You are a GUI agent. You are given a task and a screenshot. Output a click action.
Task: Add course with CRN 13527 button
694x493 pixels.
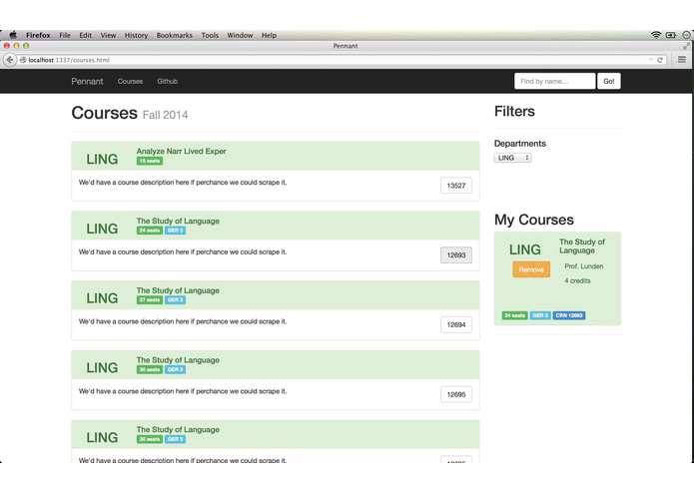tap(456, 186)
